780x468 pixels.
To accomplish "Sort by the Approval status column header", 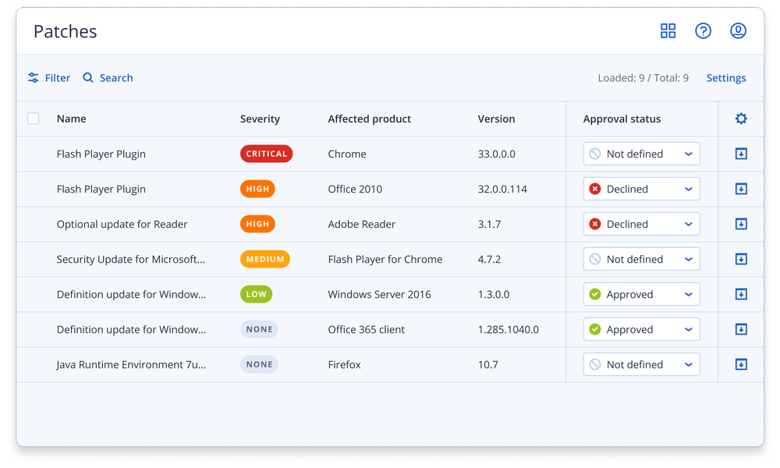I will coord(622,119).
